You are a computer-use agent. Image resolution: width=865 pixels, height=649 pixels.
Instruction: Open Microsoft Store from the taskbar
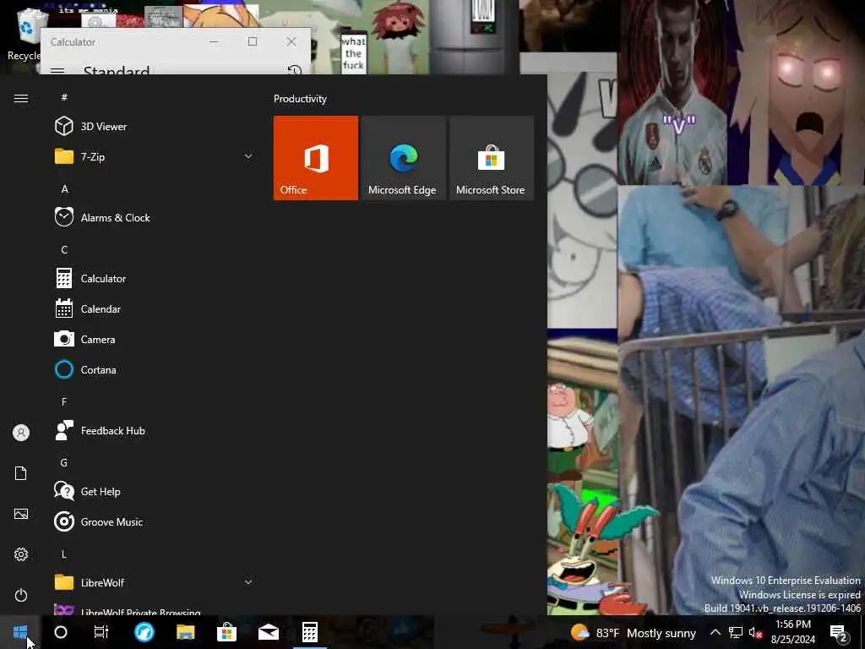point(226,632)
